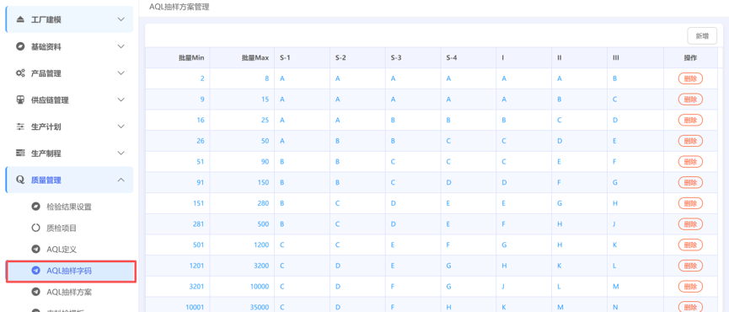Expand the 产品管理 chevron
729x312 pixels.
[121, 73]
